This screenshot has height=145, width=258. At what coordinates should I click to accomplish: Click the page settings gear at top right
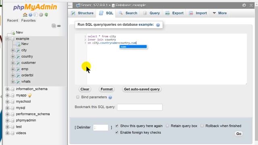pos(244,5)
